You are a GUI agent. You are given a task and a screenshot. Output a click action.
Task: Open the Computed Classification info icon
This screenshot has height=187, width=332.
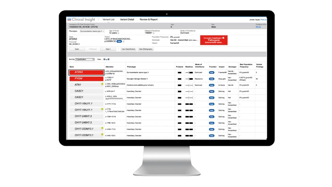[x=223, y=38]
